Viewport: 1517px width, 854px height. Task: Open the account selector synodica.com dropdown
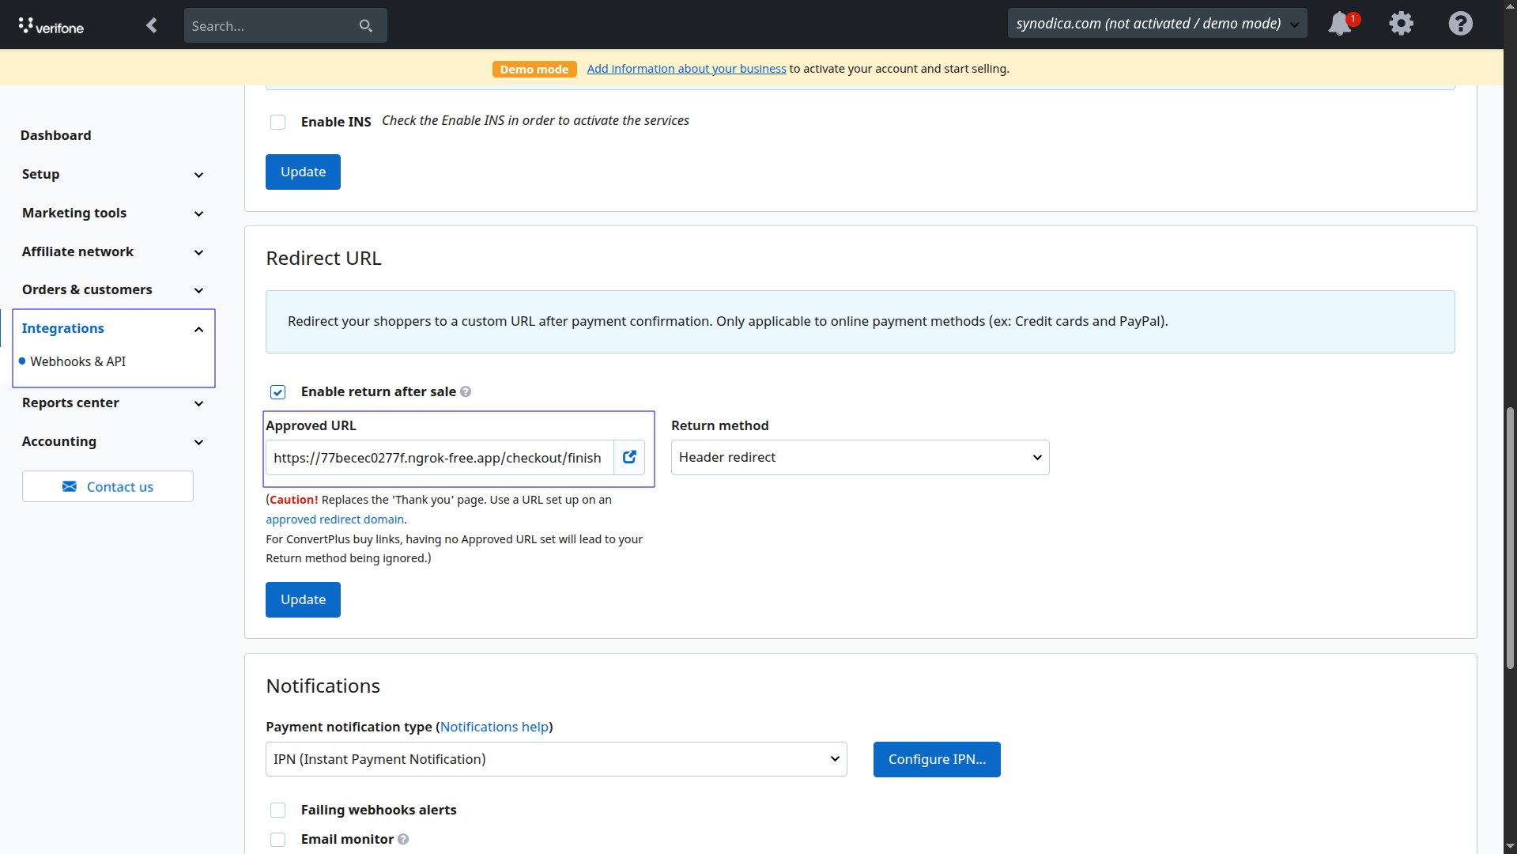[x=1157, y=24]
